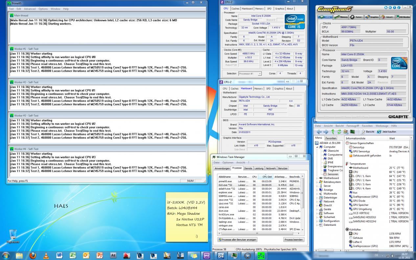
Task: Expand the Multimedia node in AIDA64 tree
Action: point(317,194)
